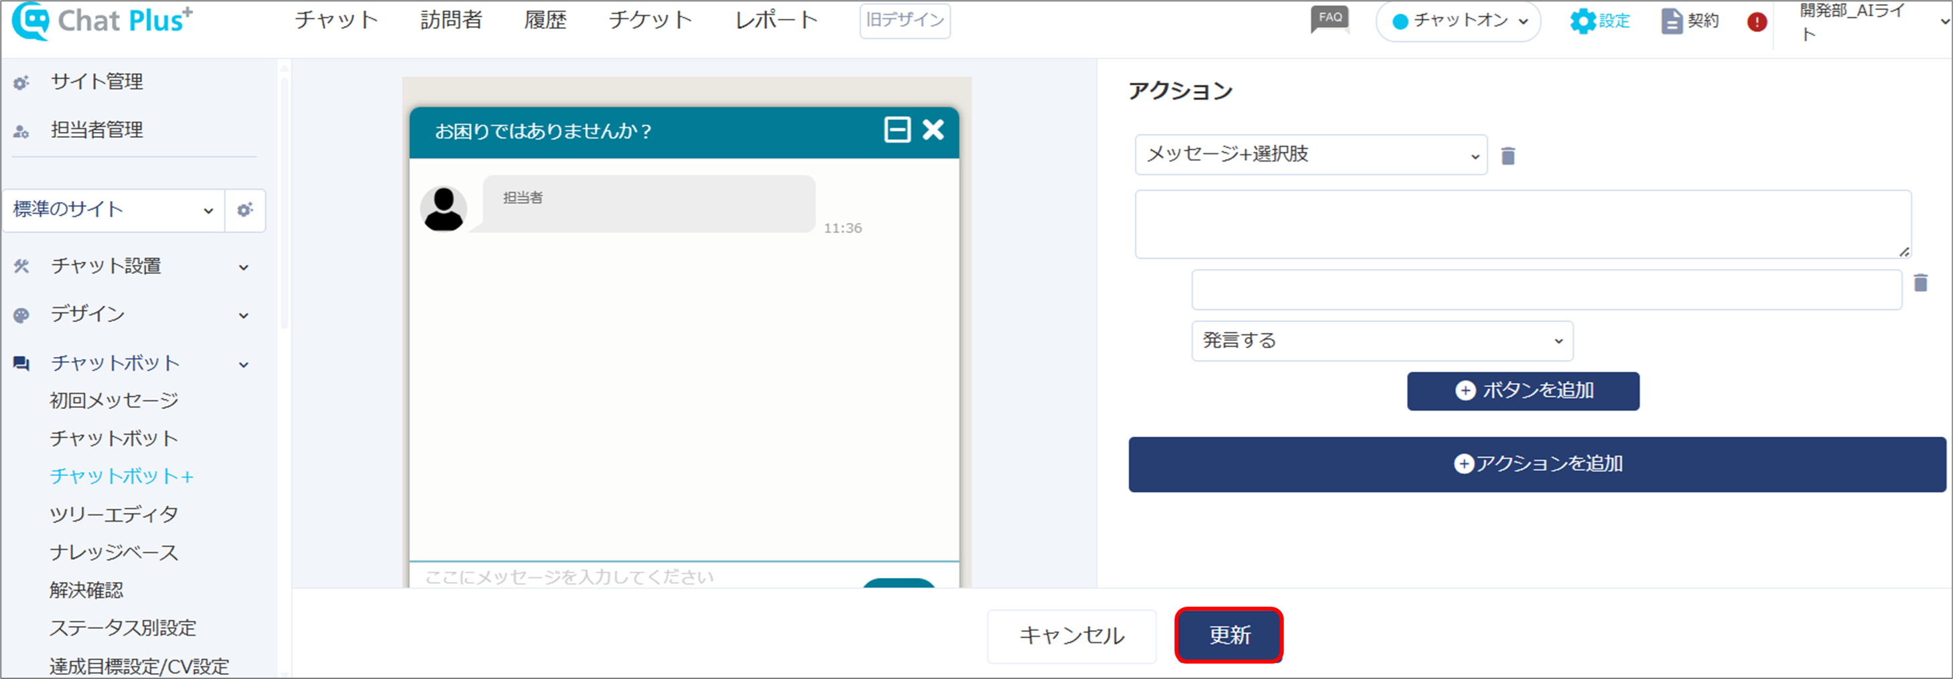Click the gear icon beside 標準のサイト
Screen dimensions: 1953x679
coord(245,210)
